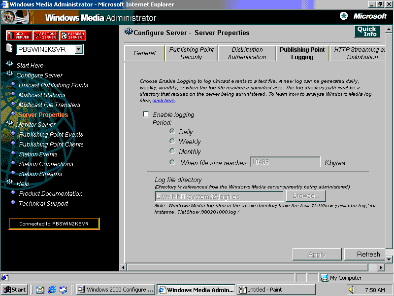Image resolution: width=394 pixels, height=296 pixels.
Task: Open the Windows Start menu
Action: coord(15,290)
